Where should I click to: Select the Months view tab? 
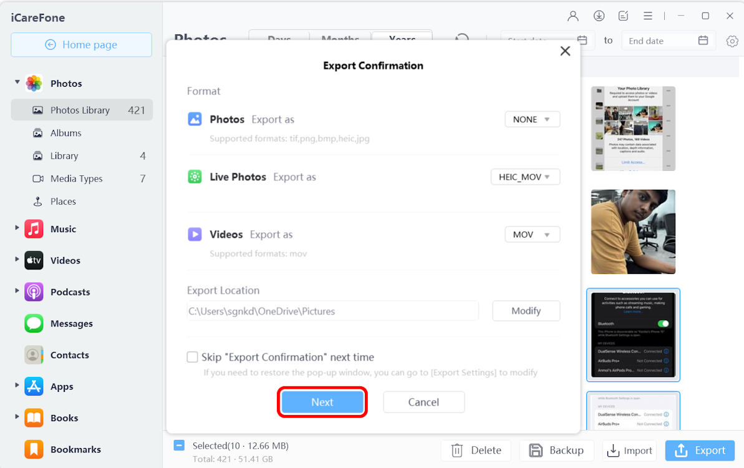340,39
